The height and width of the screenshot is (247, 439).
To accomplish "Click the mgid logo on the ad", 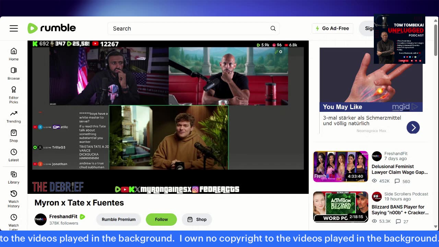I will [405, 107].
